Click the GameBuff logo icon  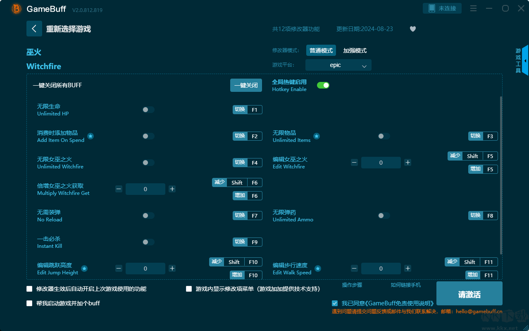click(17, 9)
